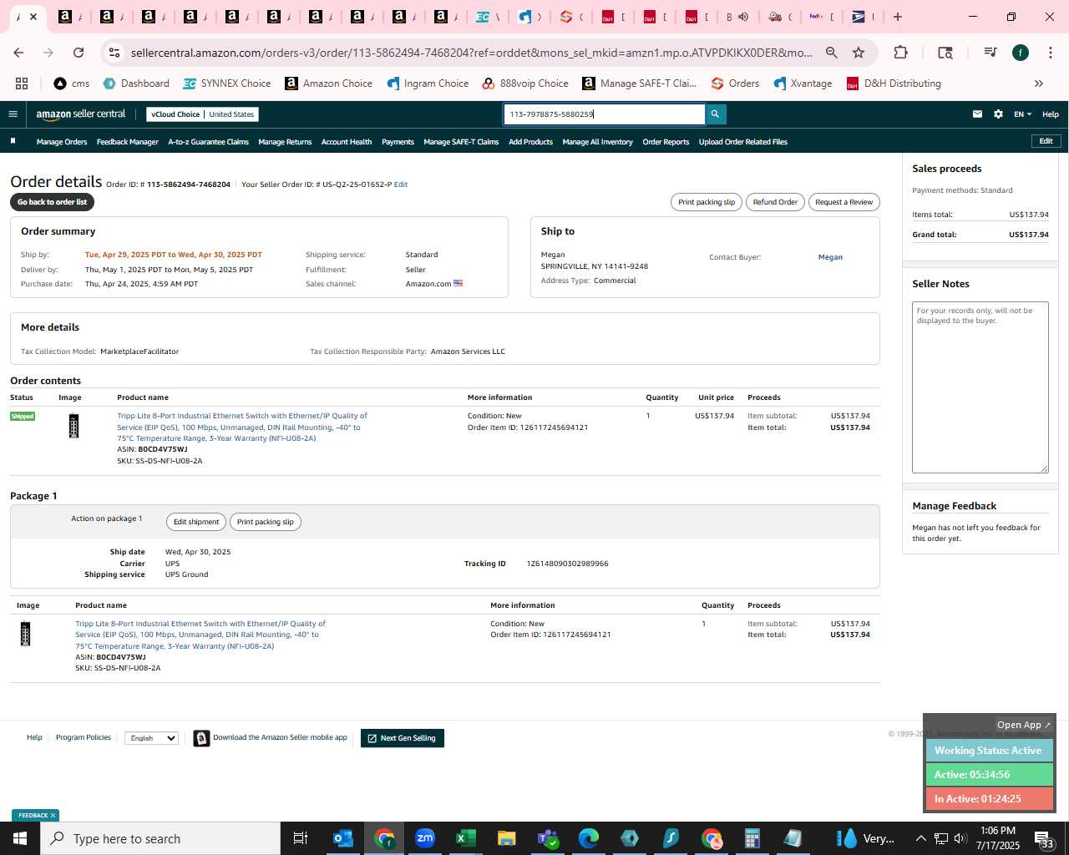Click the Megan contact buyer link

click(x=830, y=257)
